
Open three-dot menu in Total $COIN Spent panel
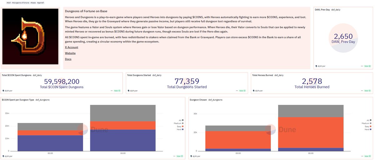pyautogui.click(x=112, y=91)
